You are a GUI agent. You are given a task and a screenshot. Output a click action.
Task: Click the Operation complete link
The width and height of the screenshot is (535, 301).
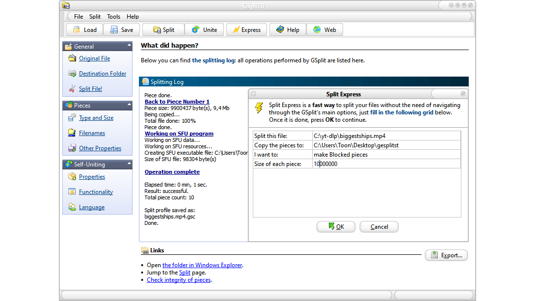[172, 172]
